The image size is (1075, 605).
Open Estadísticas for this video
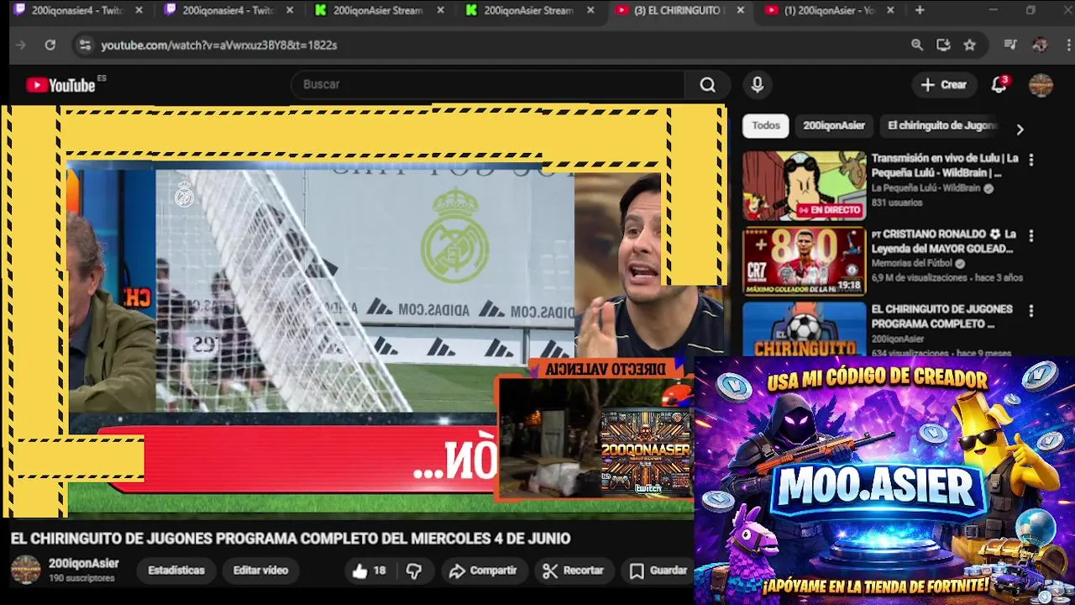coord(176,571)
